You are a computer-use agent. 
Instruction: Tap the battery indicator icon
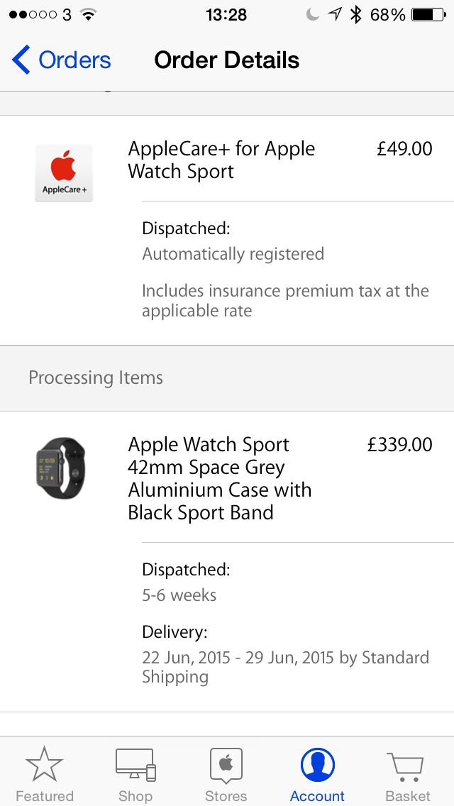point(427,14)
